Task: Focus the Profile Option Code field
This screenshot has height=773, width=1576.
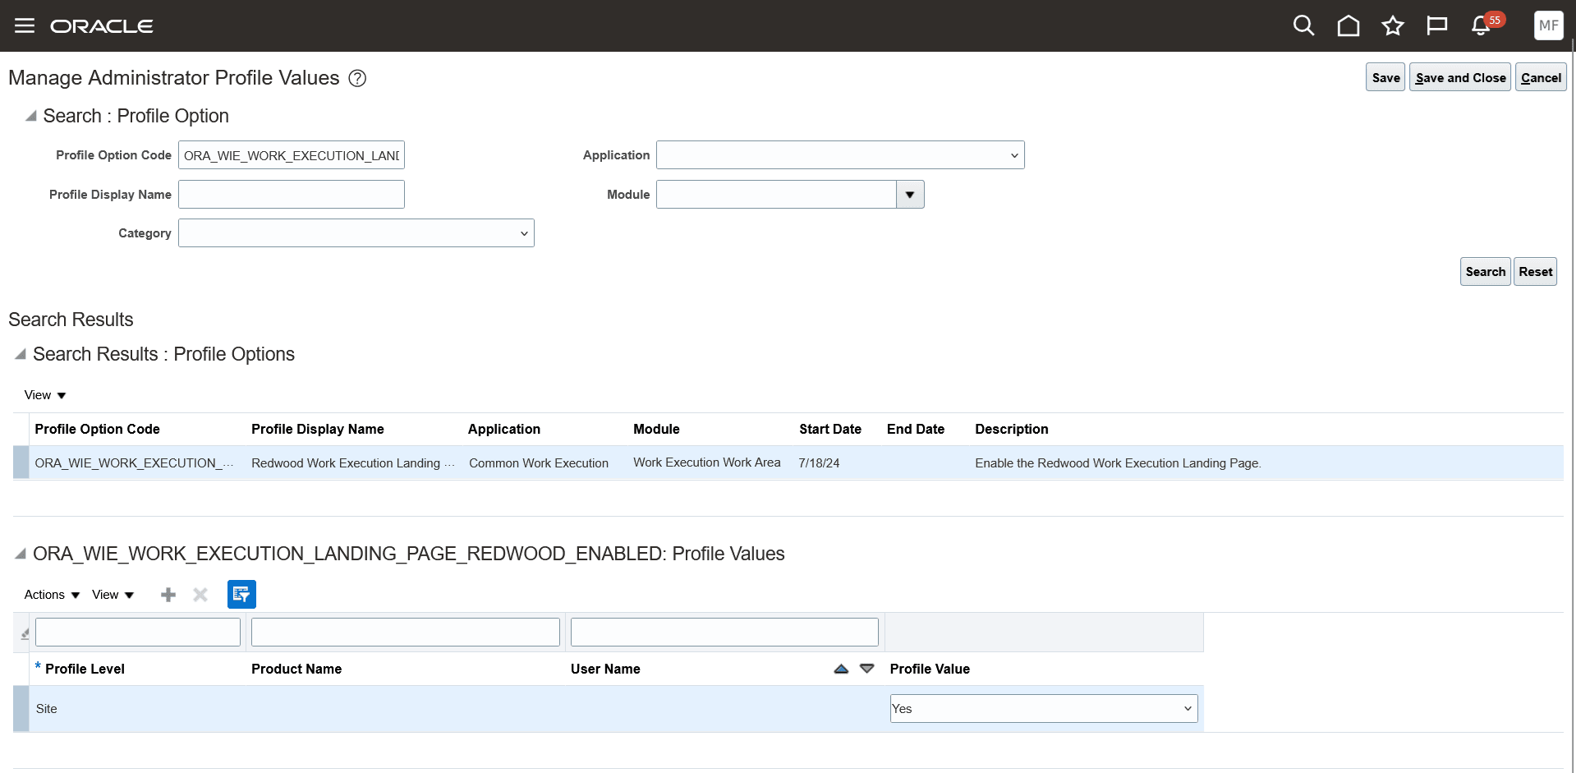Action: tap(292, 155)
